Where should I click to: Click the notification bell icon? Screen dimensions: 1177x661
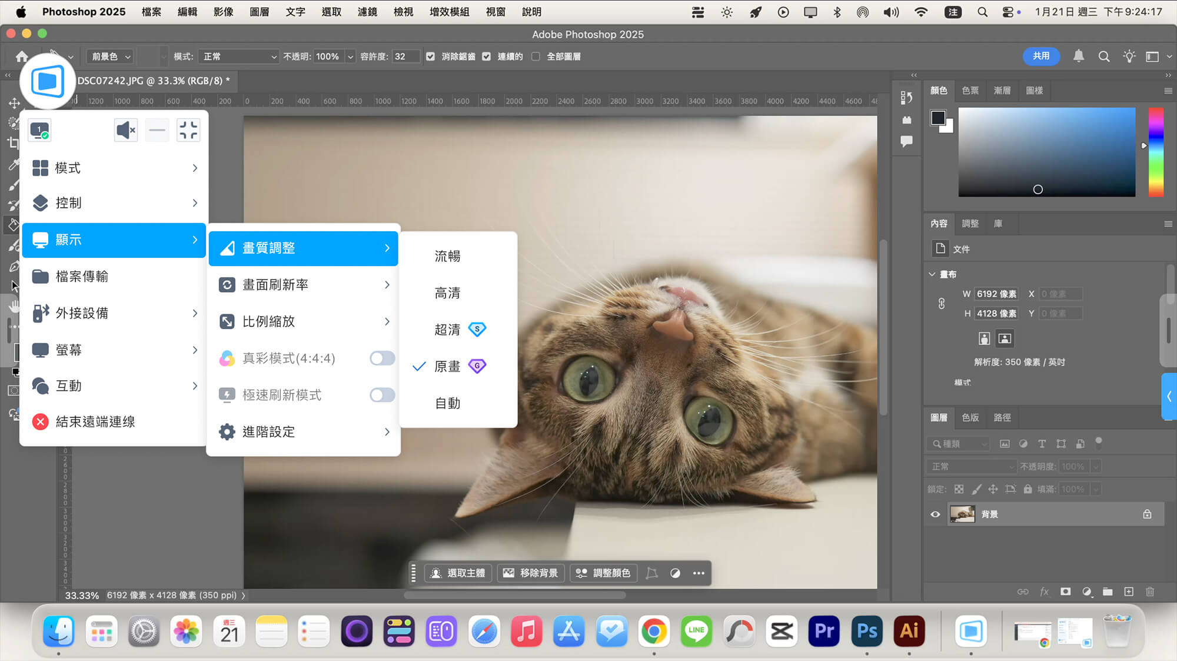(1078, 57)
